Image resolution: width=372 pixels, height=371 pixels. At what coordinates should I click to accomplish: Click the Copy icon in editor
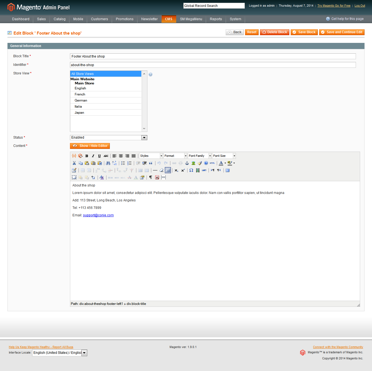tap(80, 163)
